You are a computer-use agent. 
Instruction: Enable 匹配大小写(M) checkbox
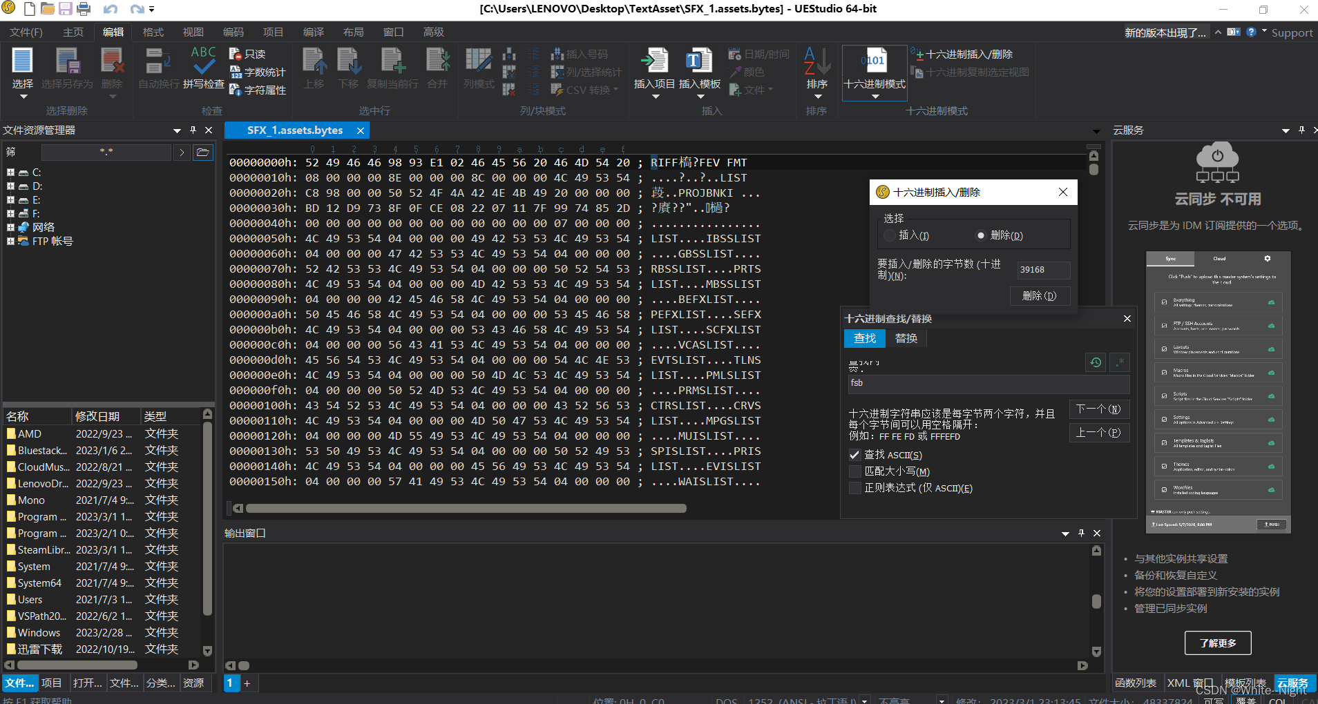pos(854,471)
